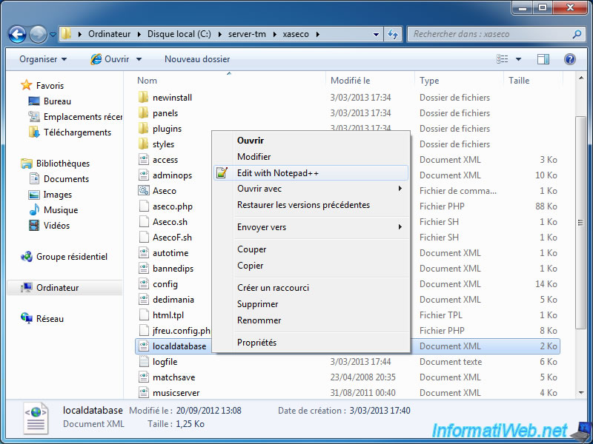Click the Nouveau dossier button
Screen dimensions: 593x444
(197, 59)
